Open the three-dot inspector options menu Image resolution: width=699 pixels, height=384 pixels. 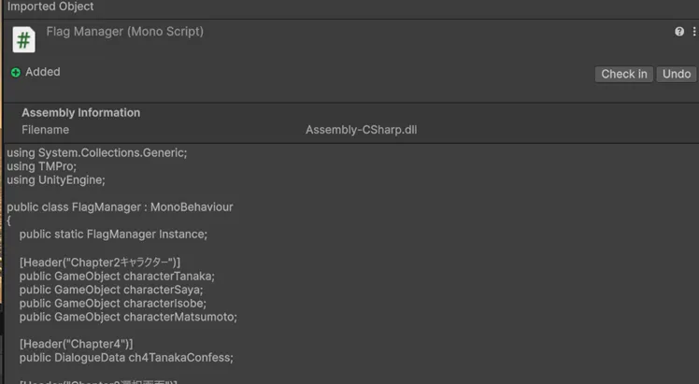694,32
